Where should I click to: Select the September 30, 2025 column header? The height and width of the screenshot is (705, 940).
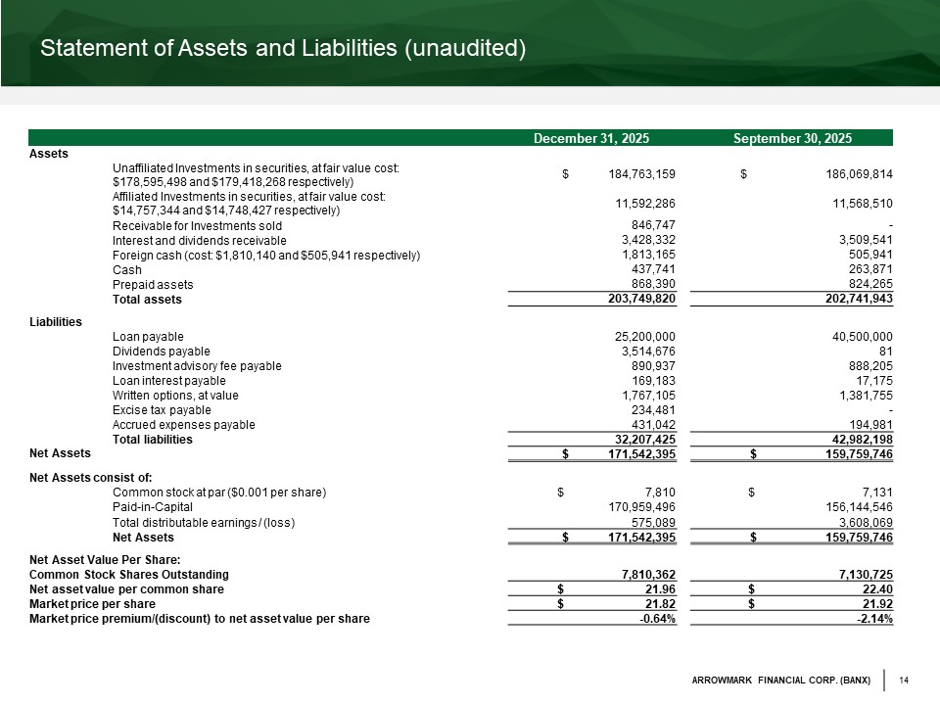coord(791,138)
